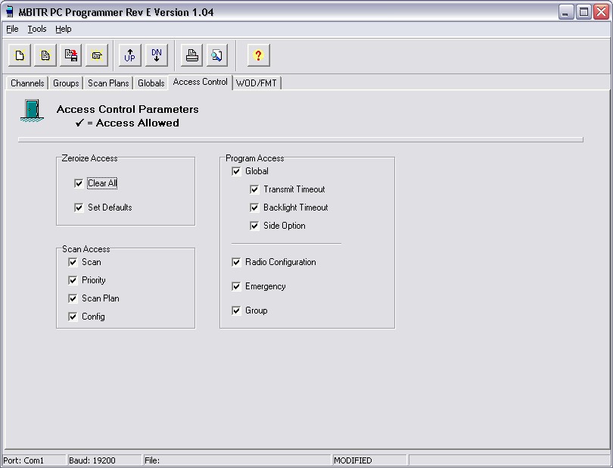Viewport: 613px width, 468px height.
Task: Click the Print toolbar icon
Action: coord(192,55)
